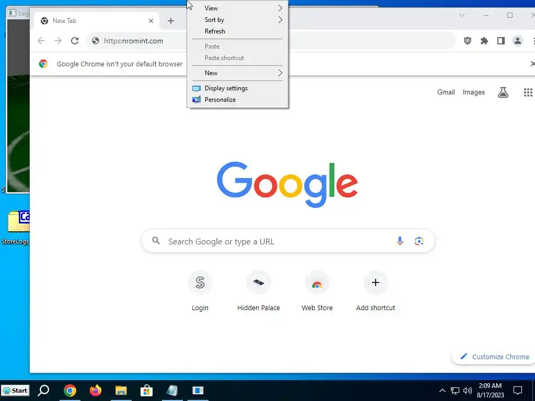The width and height of the screenshot is (535, 401).
Task: Launch Firefox from the taskbar
Action: click(96, 391)
